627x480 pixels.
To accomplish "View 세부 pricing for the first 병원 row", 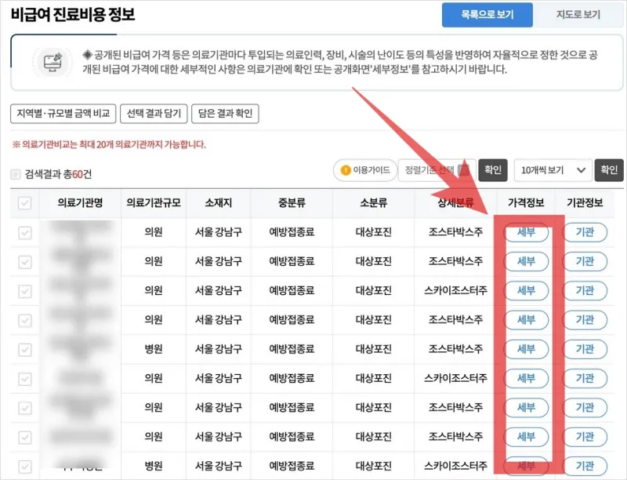I will pyautogui.click(x=526, y=348).
